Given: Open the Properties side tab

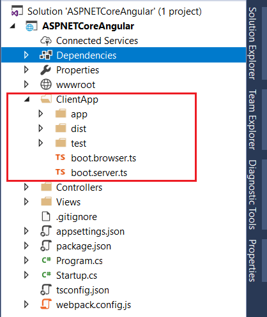Looking at the screenshot, I should 252,260.
